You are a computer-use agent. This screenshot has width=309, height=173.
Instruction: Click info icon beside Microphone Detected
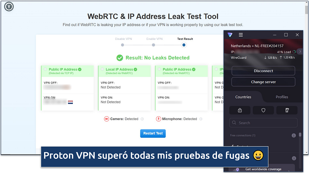pyautogui.click(x=201, y=119)
